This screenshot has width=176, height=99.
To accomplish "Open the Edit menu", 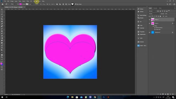I will (x=8, y=1).
